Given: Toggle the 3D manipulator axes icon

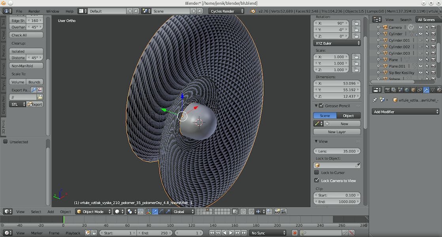Looking at the screenshot, I should [149, 212].
